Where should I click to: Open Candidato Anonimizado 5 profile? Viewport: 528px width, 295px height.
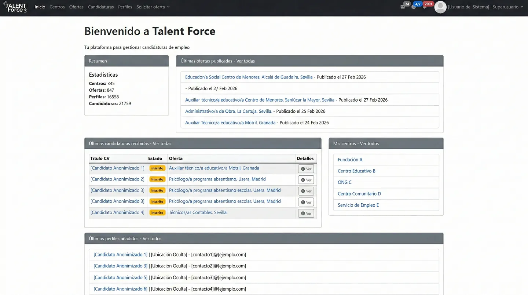[x=120, y=278]
